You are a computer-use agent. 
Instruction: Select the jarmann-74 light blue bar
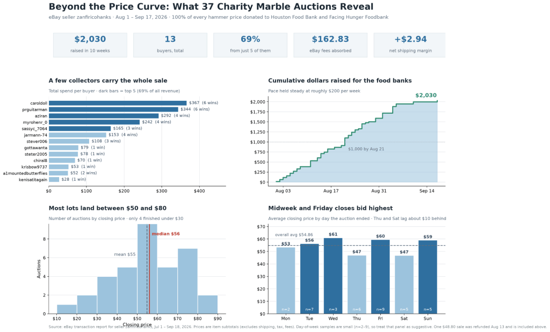[x=77, y=135]
